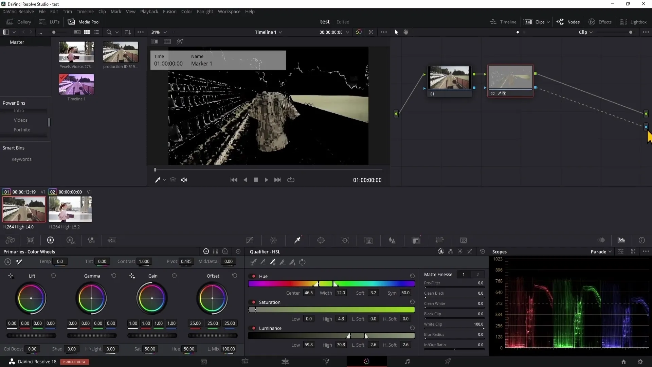
Task: Click the qualifier picker add-color tool
Action: tap(273, 262)
